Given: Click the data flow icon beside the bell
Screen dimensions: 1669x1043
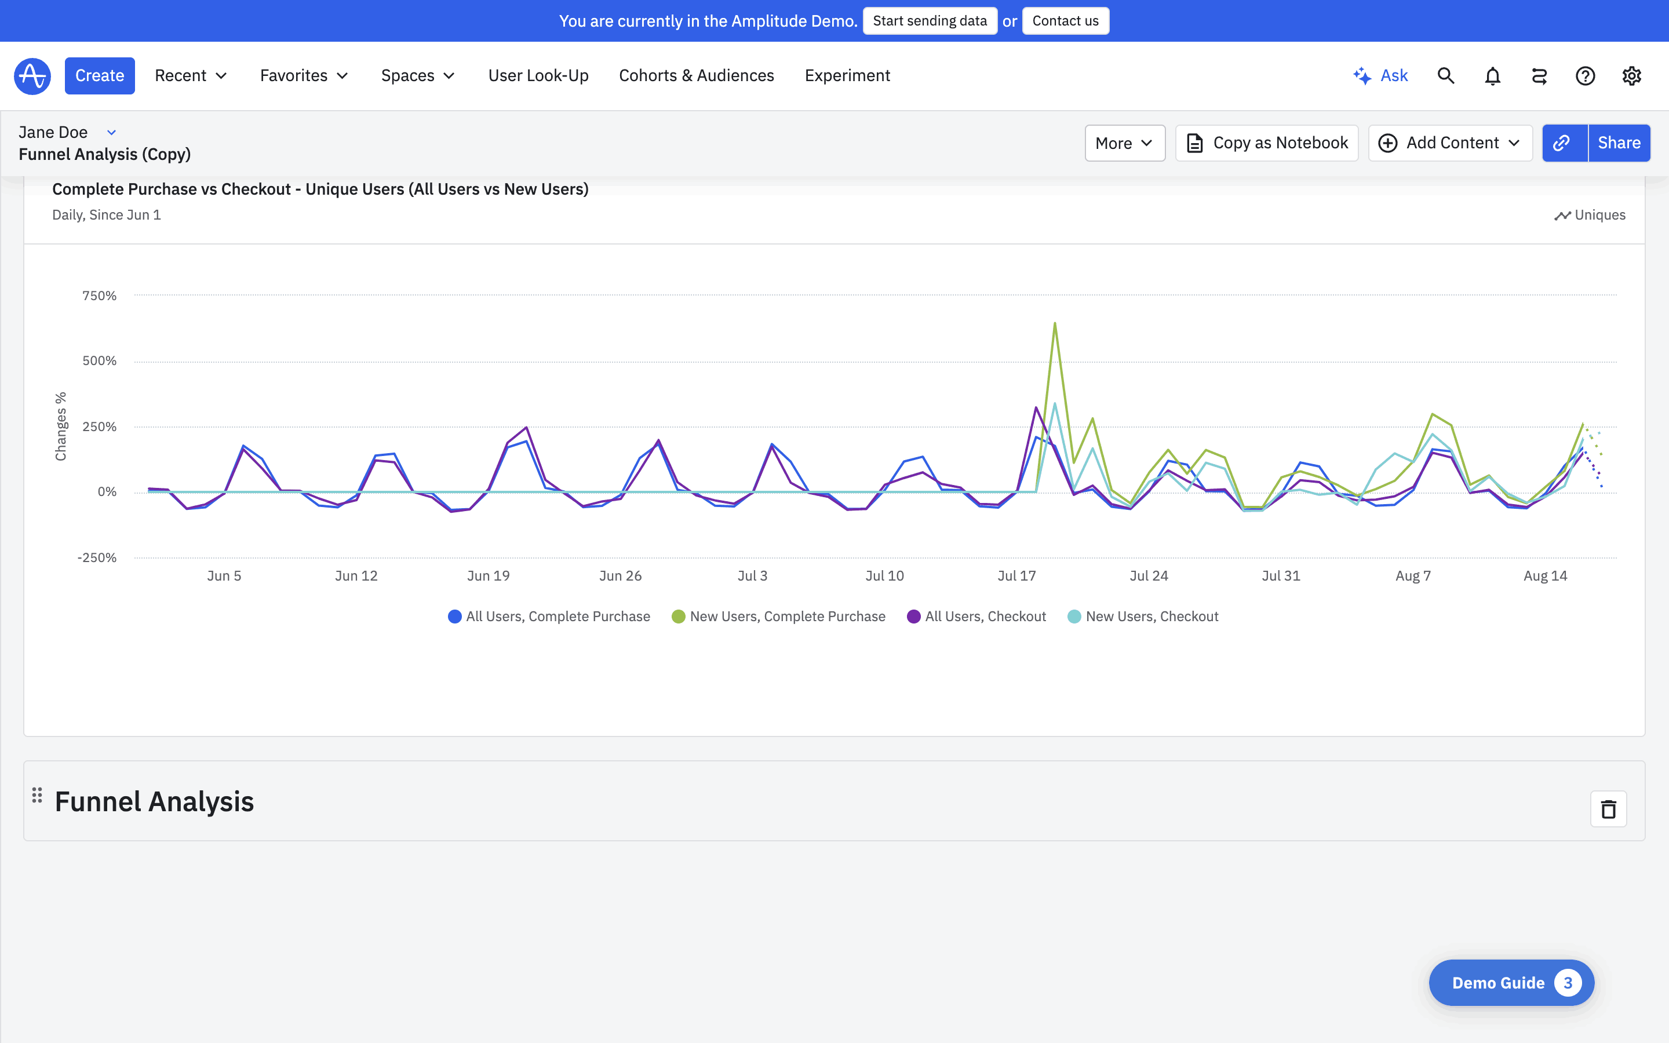Looking at the screenshot, I should pyautogui.click(x=1539, y=76).
